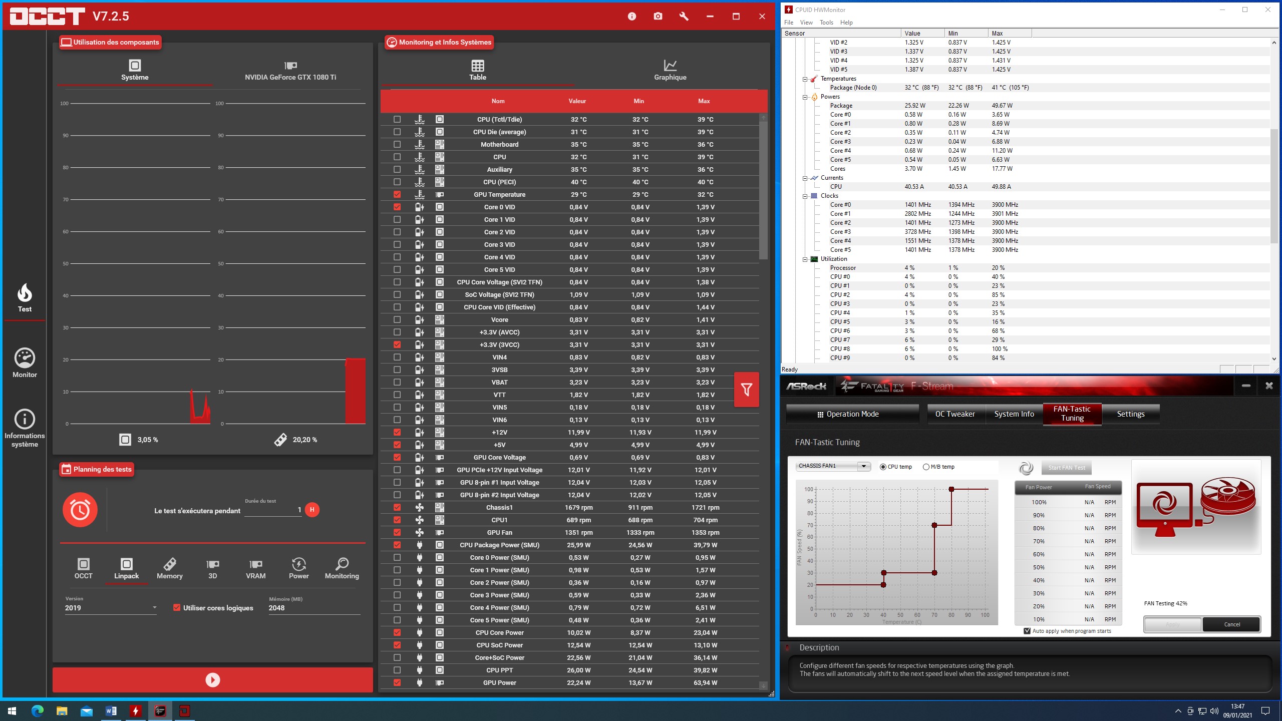1282x721 pixels.
Task: Select the M/B temp radio button
Action: [926, 467]
